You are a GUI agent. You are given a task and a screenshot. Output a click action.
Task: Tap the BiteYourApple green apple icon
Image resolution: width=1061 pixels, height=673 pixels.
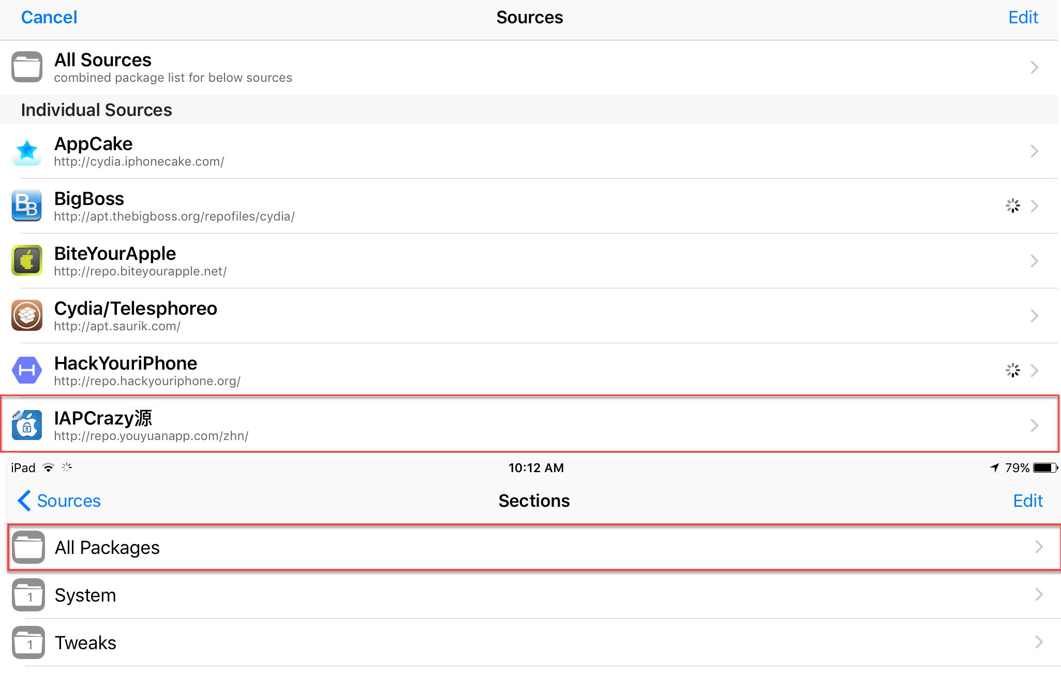[x=27, y=261]
